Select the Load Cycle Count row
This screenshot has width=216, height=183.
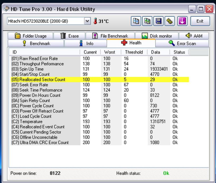coord(100,116)
